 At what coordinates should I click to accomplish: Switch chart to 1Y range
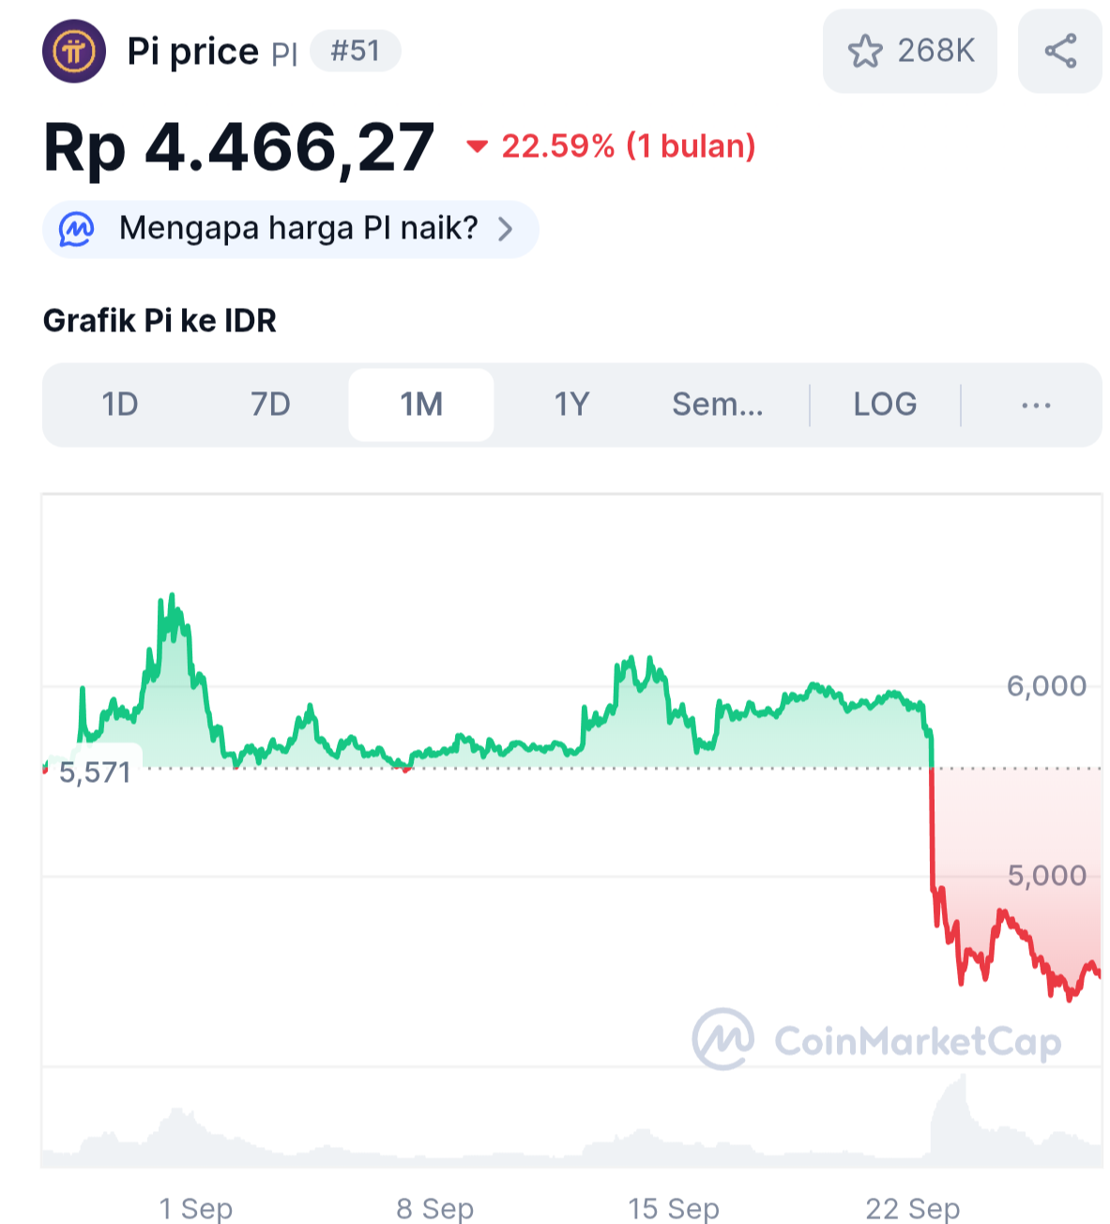point(571,405)
